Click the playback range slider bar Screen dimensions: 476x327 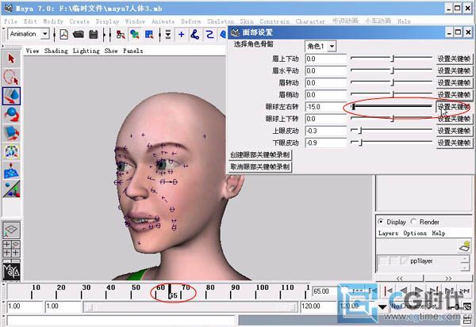(190, 307)
